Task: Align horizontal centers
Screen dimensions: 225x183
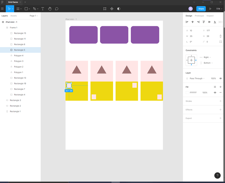Action: 192,22
